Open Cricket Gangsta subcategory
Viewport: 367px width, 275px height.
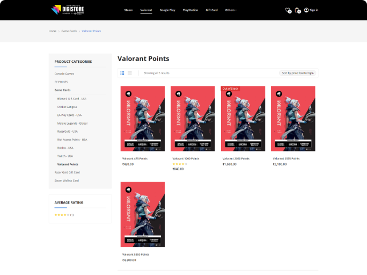click(67, 107)
